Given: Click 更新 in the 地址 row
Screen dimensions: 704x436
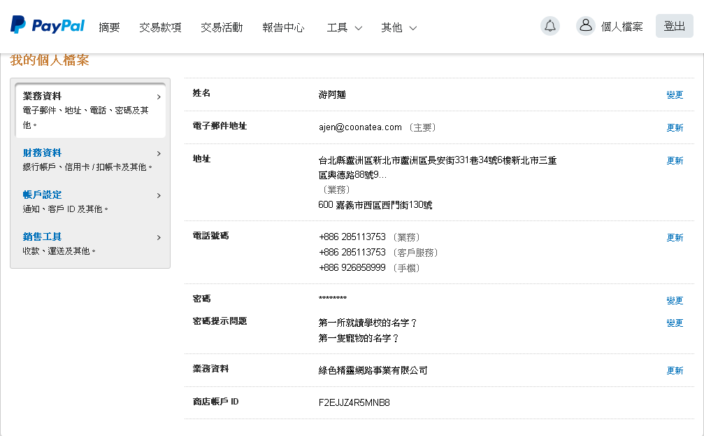Looking at the screenshot, I should click(x=675, y=160).
